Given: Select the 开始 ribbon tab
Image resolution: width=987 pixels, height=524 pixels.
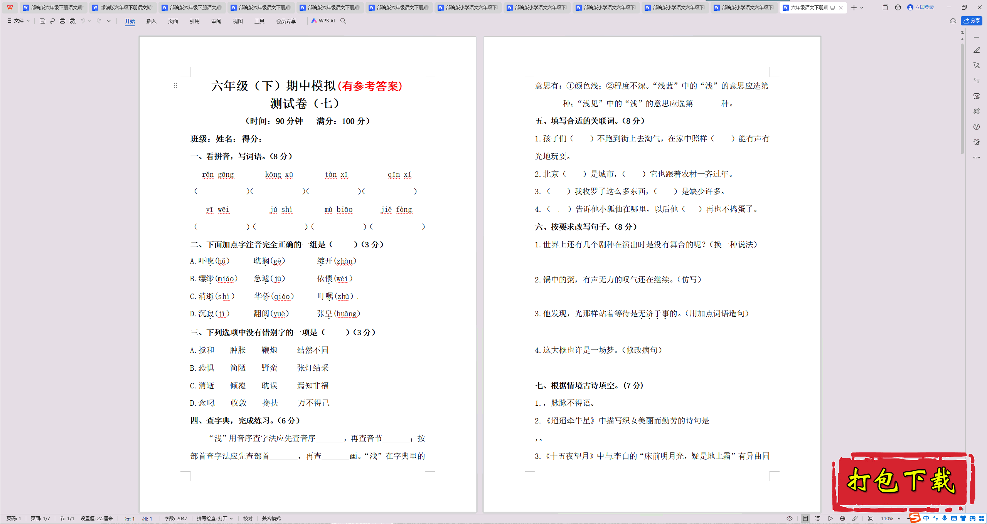Looking at the screenshot, I should tap(130, 21).
